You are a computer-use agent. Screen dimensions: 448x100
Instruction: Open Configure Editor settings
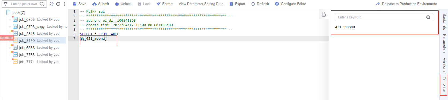(x=290, y=4)
